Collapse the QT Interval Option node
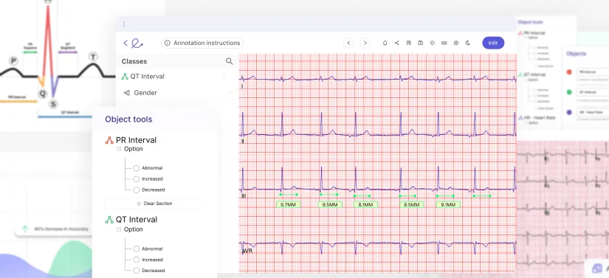The image size is (609, 278). pos(119,229)
